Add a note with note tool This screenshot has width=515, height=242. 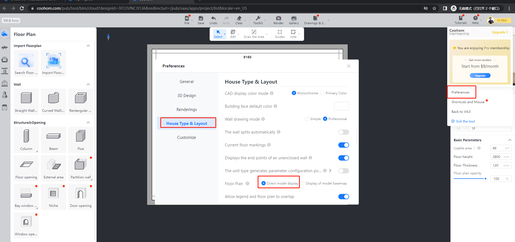coord(293,34)
